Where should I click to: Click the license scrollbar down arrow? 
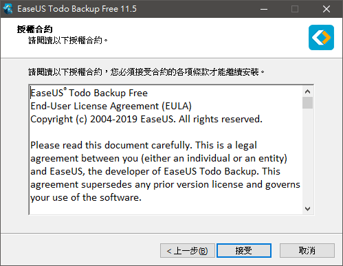tap(307, 209)
